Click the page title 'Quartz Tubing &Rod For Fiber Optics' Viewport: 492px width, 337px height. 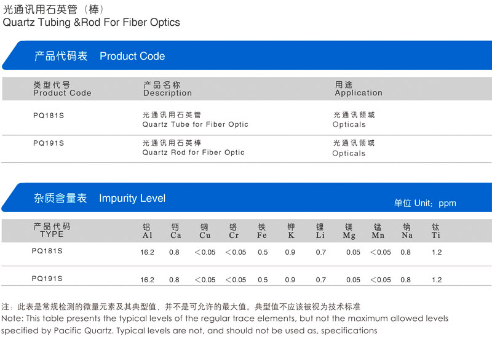coord(91,22)
